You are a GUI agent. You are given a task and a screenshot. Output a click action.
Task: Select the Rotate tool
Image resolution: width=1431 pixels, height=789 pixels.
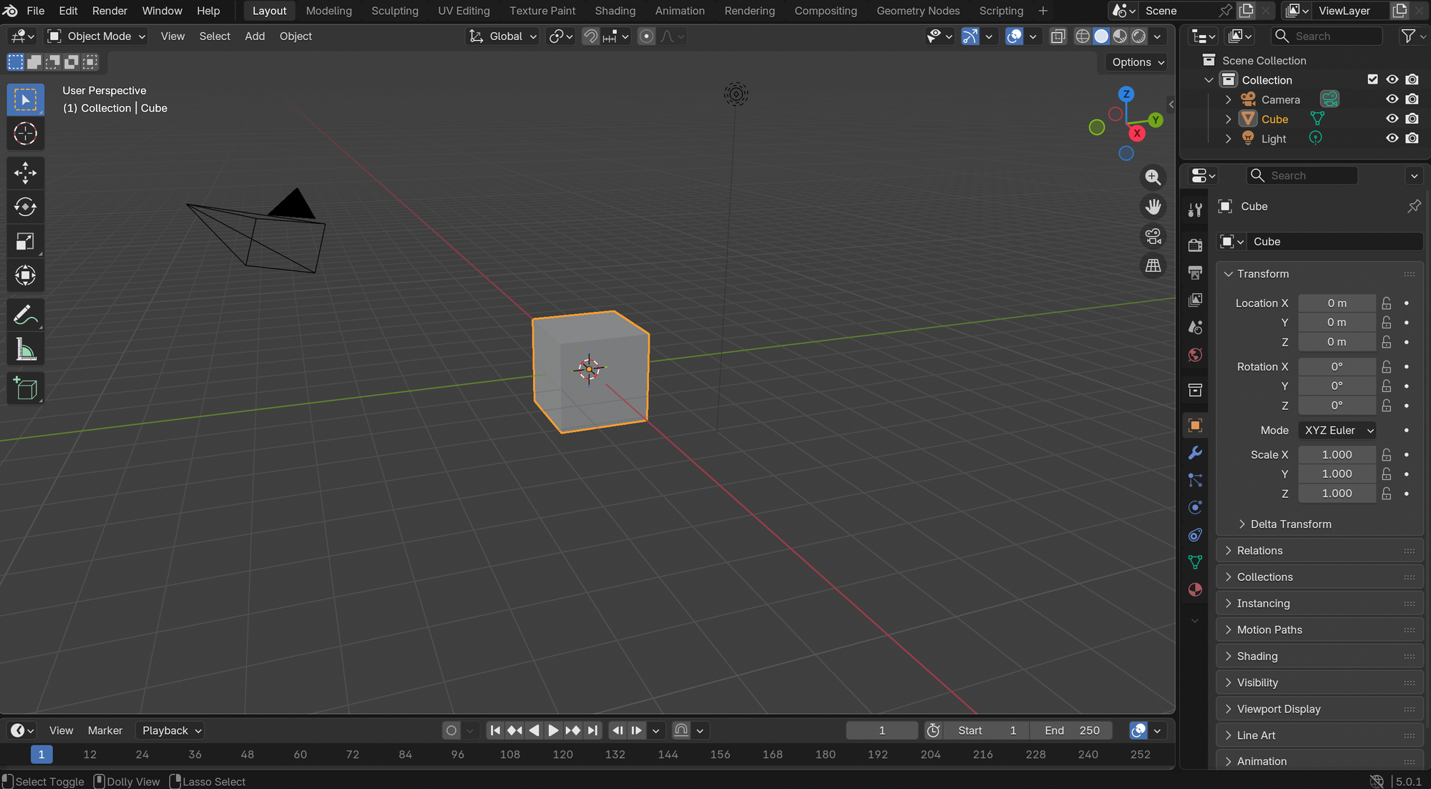point(25,207)
